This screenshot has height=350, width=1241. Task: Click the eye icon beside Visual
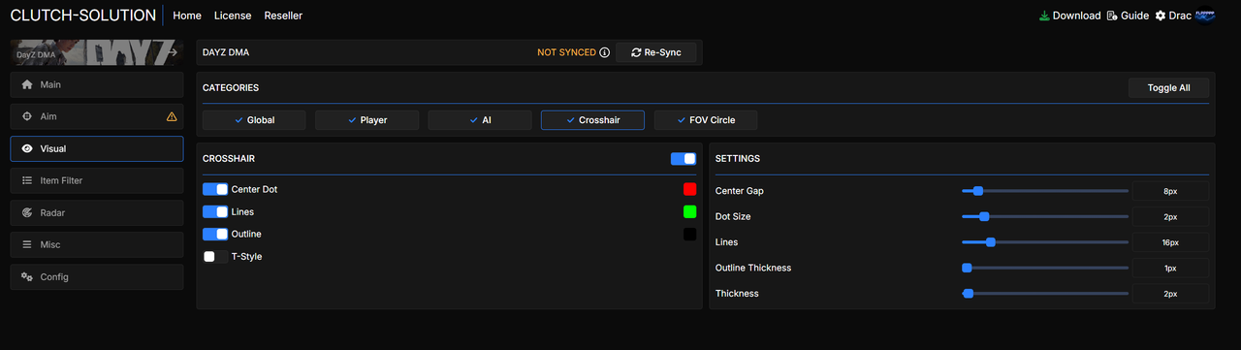27,148
